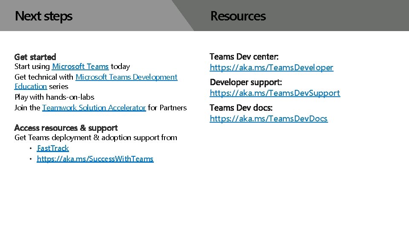Open the aka.ms/TeamsDeveloper link
The height and width of the screenshot is (230, 409).
coord(271,68)
